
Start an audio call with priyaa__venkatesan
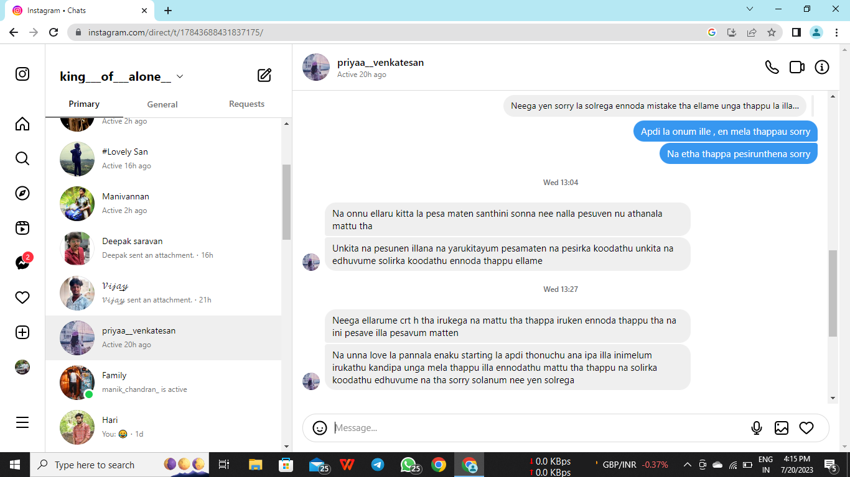pyautogui.click(x=772, y=67)
